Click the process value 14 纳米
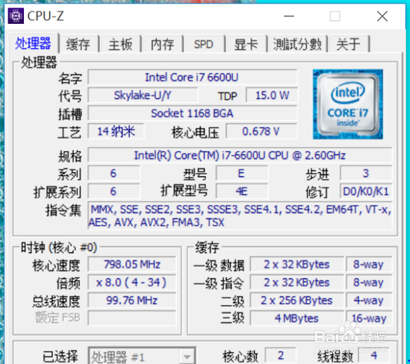 (x=116, y=131)
